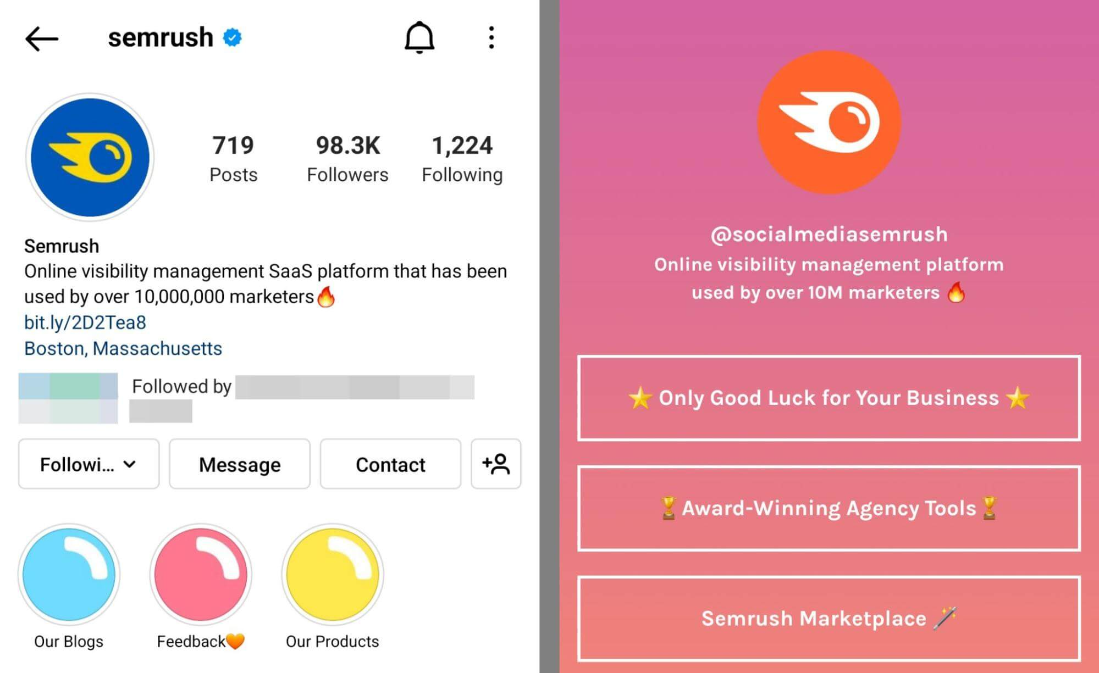
Task: Expand the Contact options
Action: click(x=390, y=464)
